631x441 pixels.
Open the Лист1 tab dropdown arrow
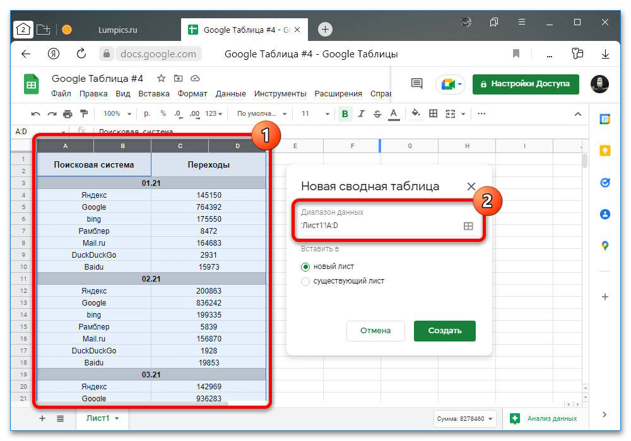[x=117, y=418]
